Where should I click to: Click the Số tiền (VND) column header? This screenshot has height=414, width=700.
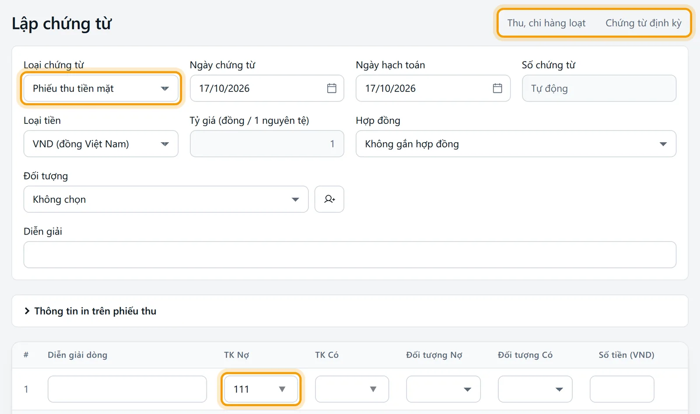click(626, 355)
